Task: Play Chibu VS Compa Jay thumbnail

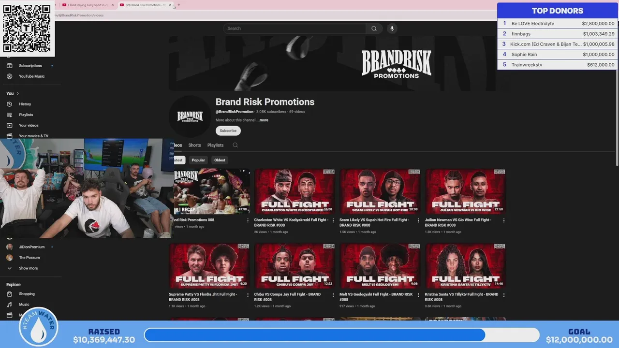Action: click(x=295, y=266)
